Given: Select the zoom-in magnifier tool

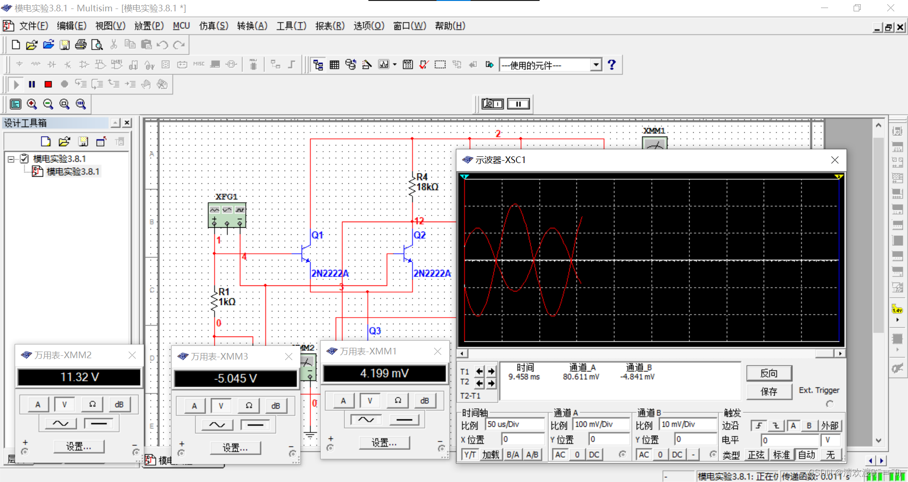Looking at the screenshot, I should point(32,104).
